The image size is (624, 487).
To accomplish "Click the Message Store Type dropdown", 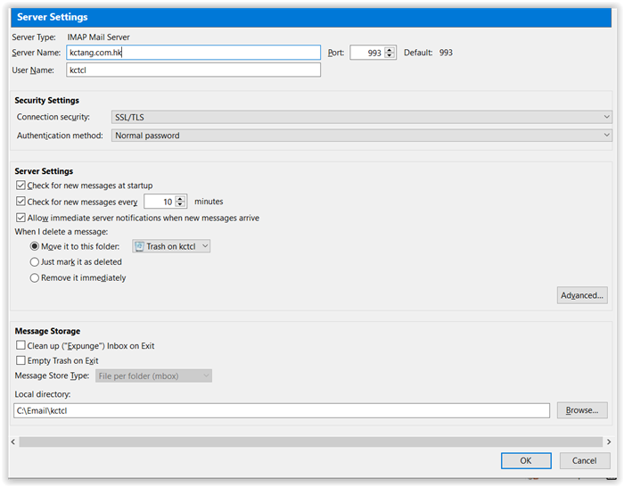I will [x=153, y=376].
